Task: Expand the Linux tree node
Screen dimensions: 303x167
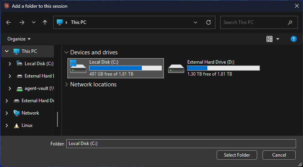Action: (7, 125)
